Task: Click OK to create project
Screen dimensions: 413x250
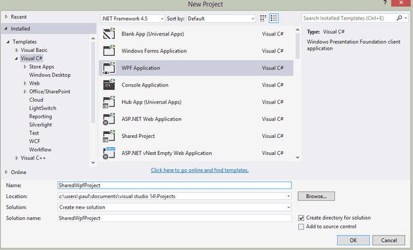Action: tap(353, 240)
